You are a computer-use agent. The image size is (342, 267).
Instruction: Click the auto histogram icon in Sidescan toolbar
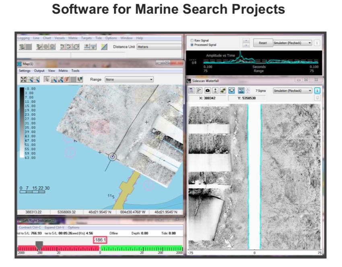(x=241, y=90)
